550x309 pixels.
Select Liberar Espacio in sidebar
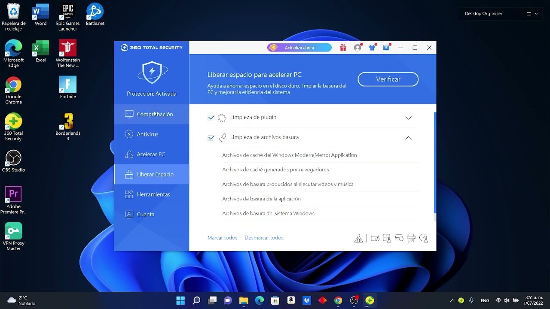point(152,174)
